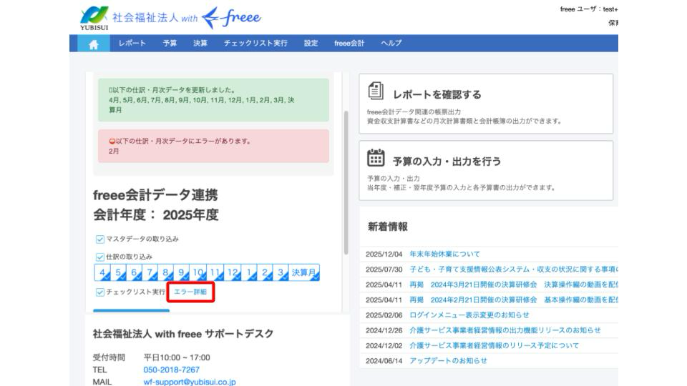Open the freee会計 menu
Screen dimensions: 687x386
coord(349,44)
